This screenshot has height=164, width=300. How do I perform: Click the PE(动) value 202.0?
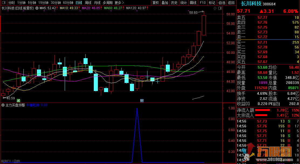click(294, 104)
